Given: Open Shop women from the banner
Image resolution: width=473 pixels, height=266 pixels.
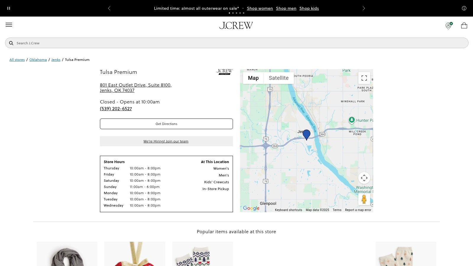Looking at the screenshot, I should pyautogui.click(x=260, y=8).
